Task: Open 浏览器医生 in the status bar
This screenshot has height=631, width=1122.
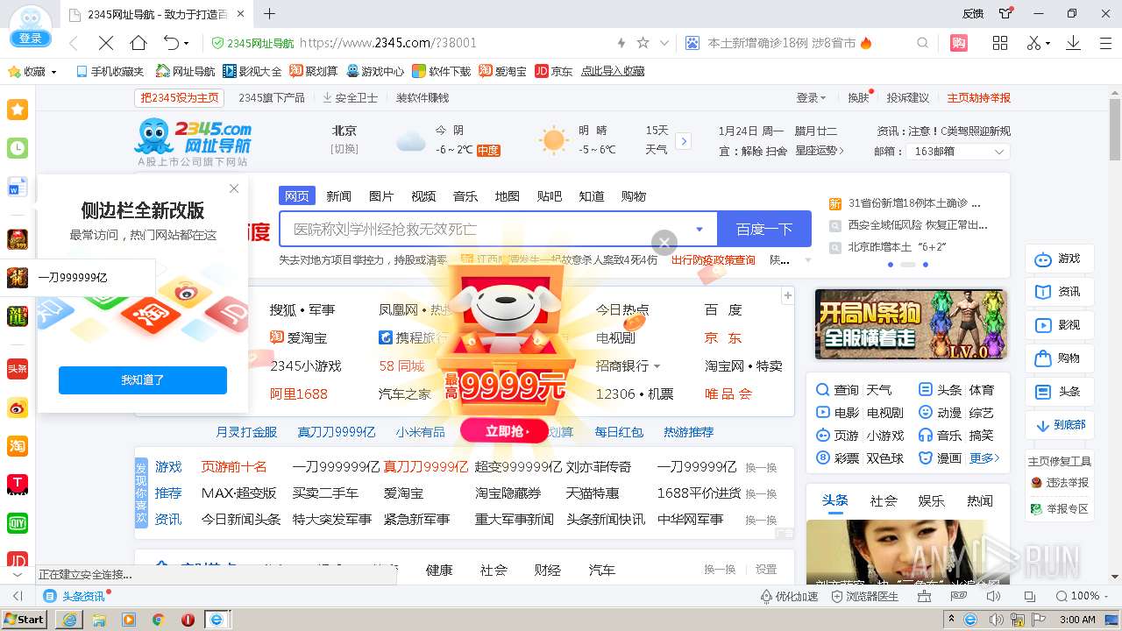Action: tap(864, 596)
